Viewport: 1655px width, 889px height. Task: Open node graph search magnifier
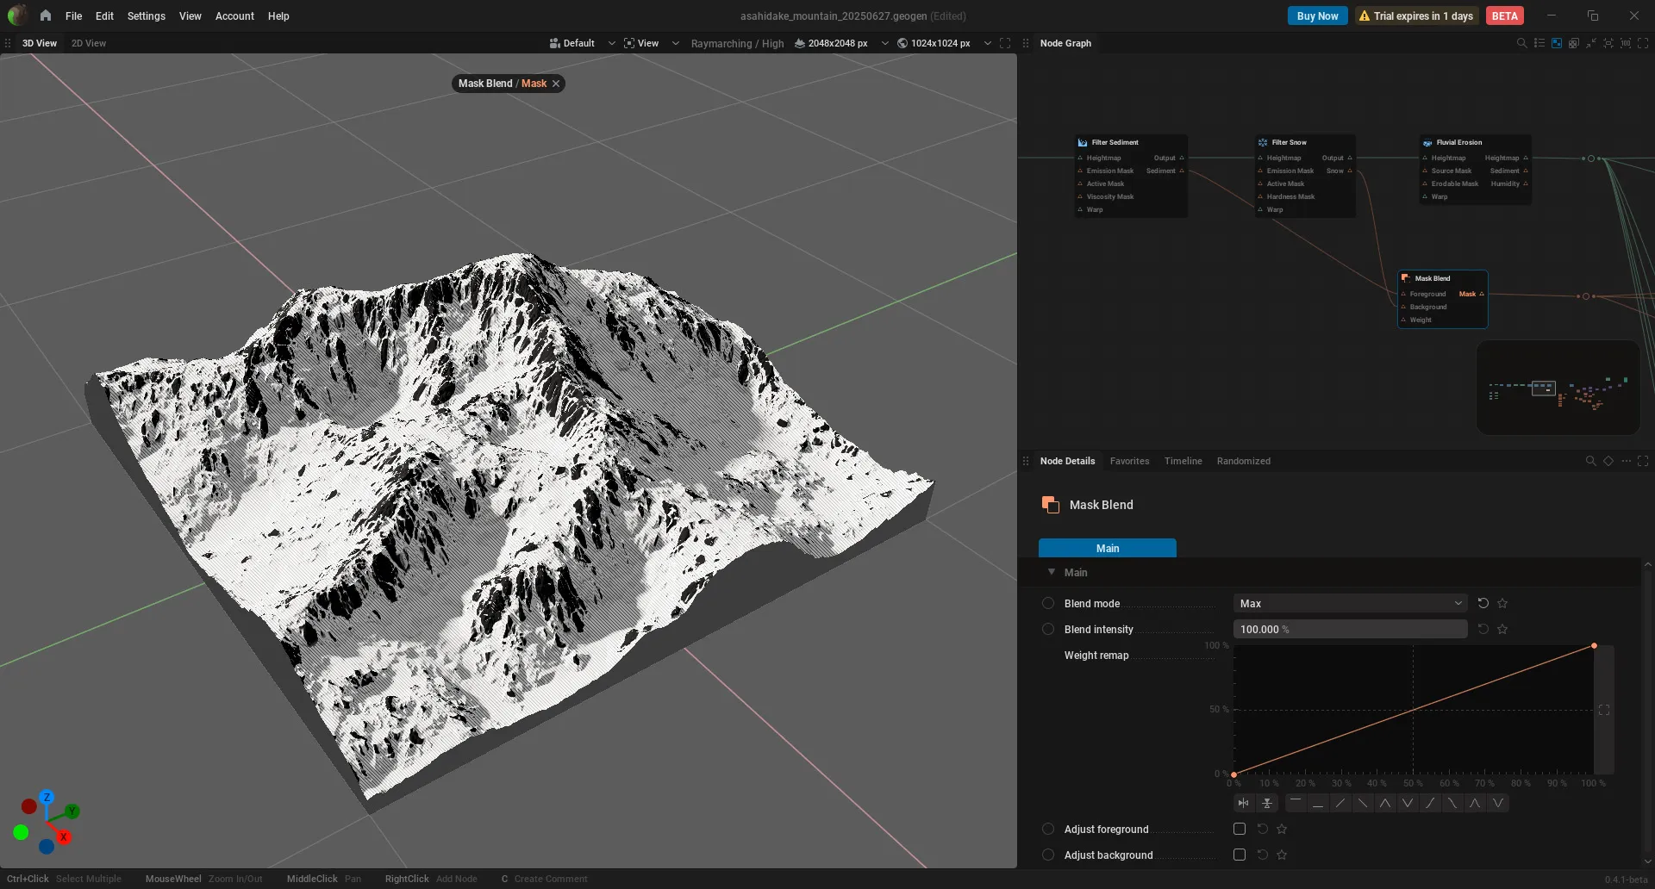point(1521,43)
